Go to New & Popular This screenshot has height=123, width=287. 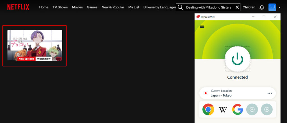point(113,7)
